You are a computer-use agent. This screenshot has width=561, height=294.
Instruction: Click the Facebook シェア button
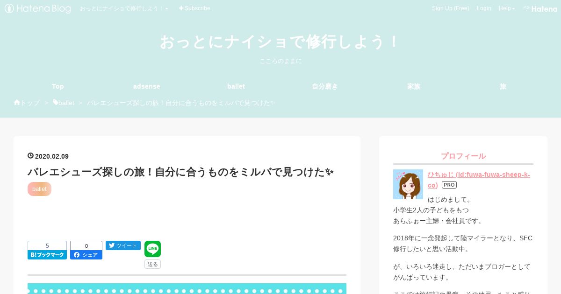pos(86,255)
